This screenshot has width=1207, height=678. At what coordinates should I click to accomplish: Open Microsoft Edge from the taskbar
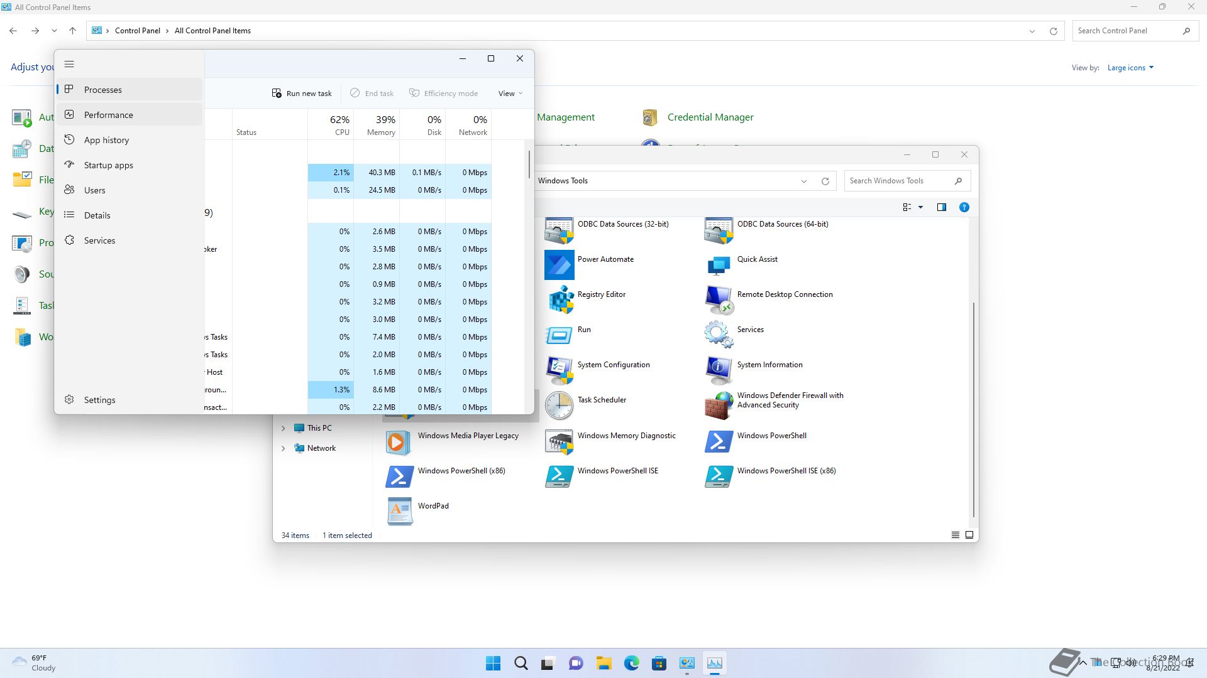[x=632, y=663]
